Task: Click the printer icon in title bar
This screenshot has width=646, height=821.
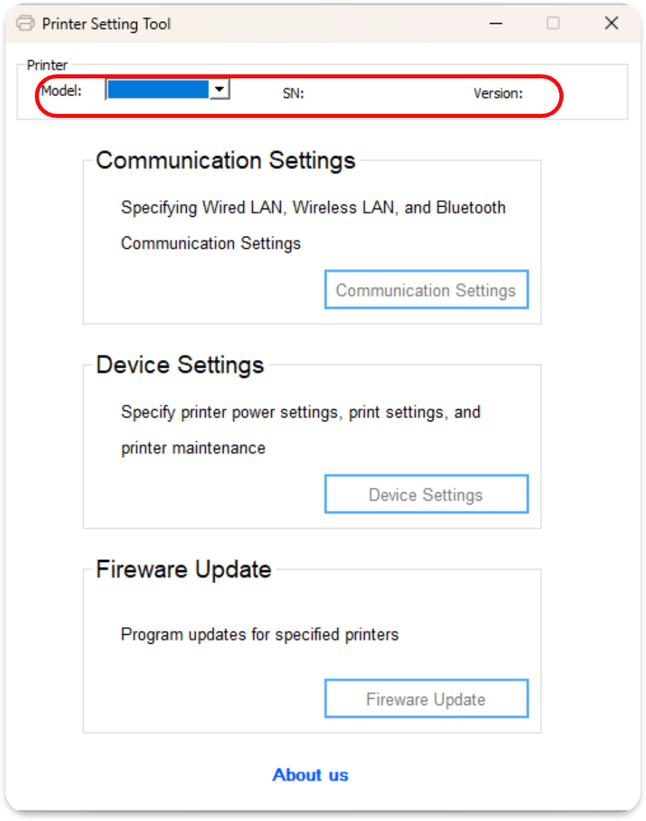Action: pos(25,23)
